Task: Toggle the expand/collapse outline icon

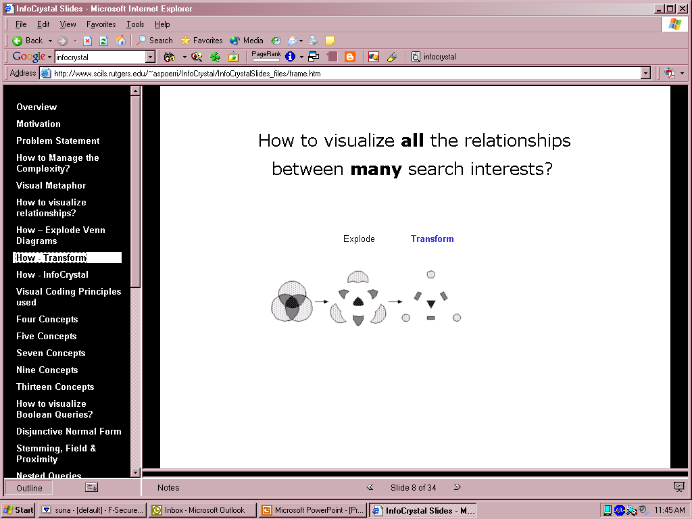Action: [91, 487]
